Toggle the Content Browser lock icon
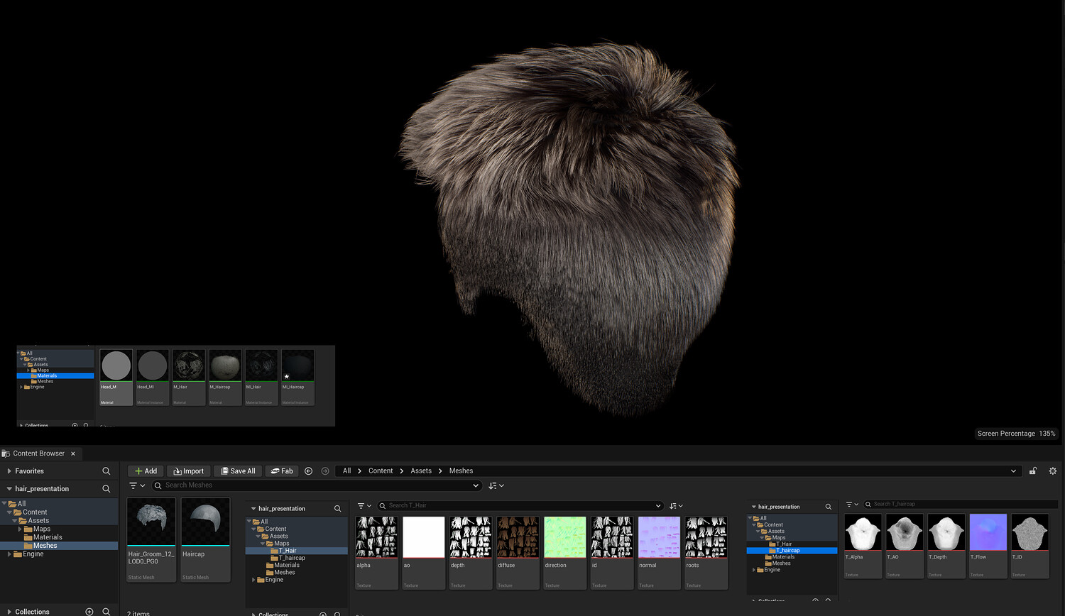Viewport: 1065px width, 616px height. [1033, 471]
